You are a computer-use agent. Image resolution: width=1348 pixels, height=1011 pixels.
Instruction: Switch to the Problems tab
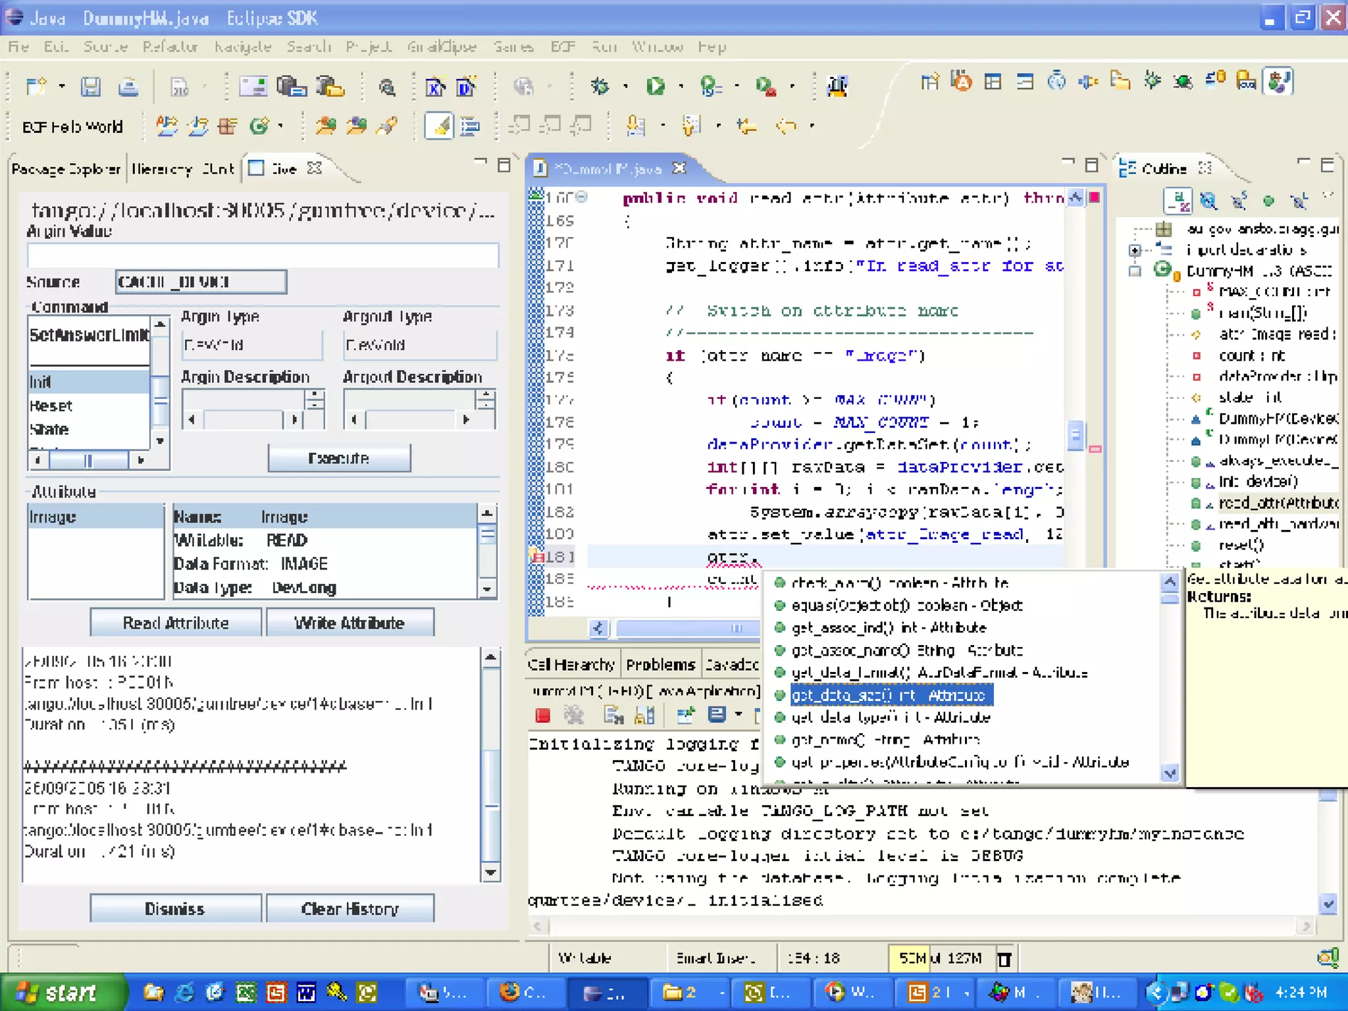660,665
